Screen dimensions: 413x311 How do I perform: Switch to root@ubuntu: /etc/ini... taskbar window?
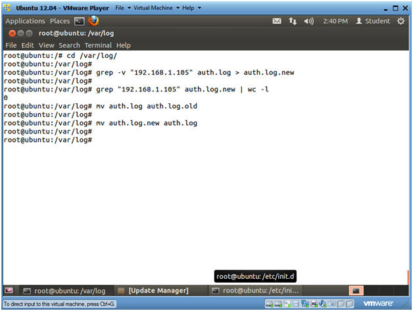[x=255, y=291]
